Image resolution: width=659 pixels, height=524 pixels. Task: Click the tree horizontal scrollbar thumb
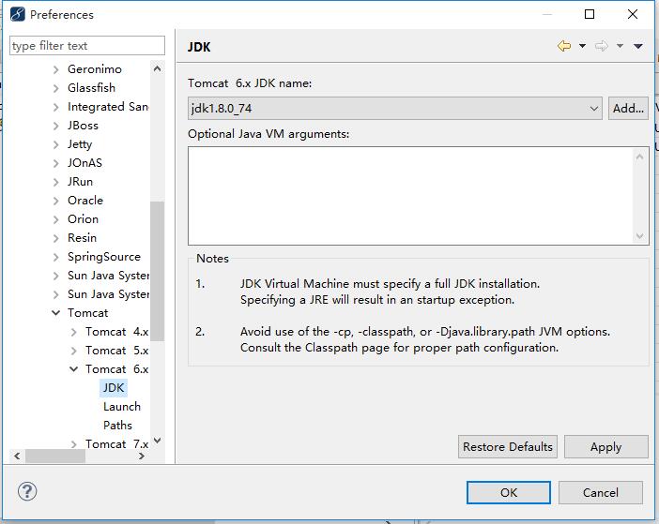[x=55, y=456]
